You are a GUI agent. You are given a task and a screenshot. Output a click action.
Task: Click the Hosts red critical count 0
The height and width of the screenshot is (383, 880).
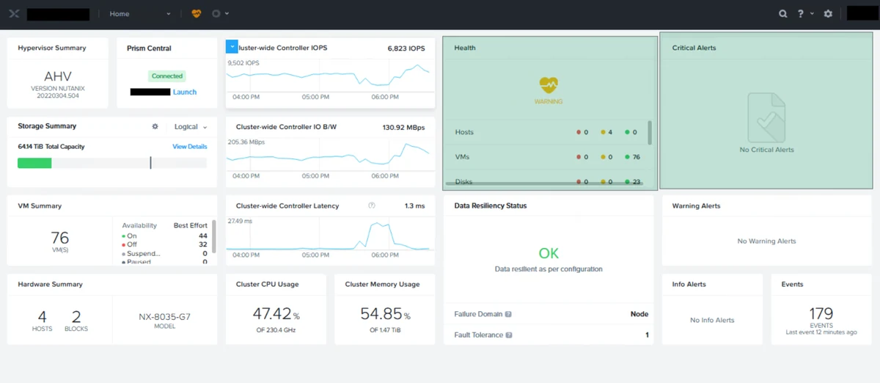tap(582, 132)
